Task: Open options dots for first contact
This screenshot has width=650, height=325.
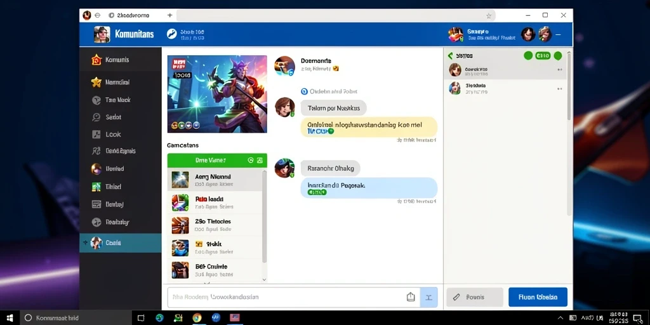Action: click(560, 70)
